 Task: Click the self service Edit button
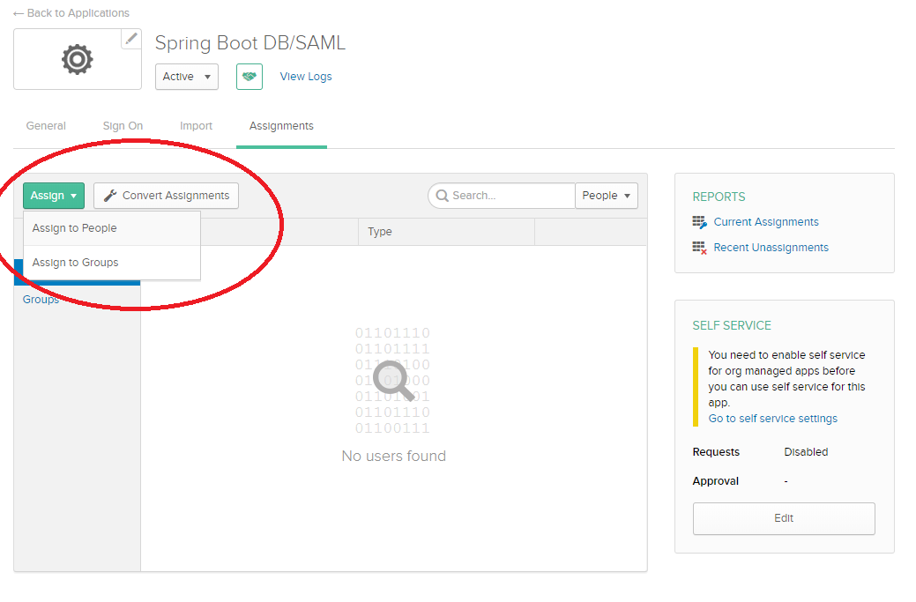(x=784, y=518)
